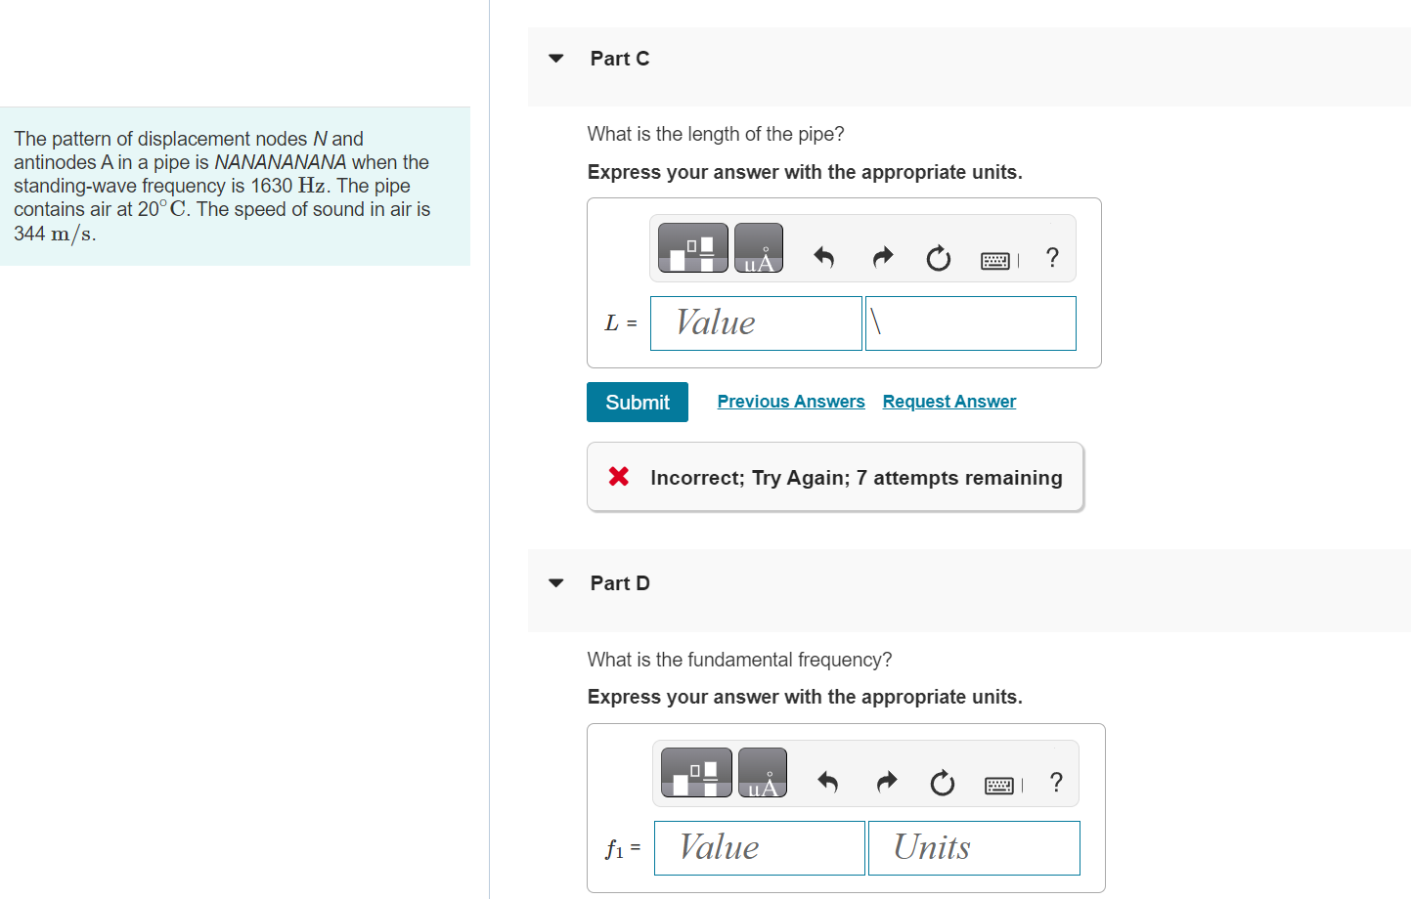Open Previous Answers for Part C
The image size is (1411, 899).
tap(790, 401)
